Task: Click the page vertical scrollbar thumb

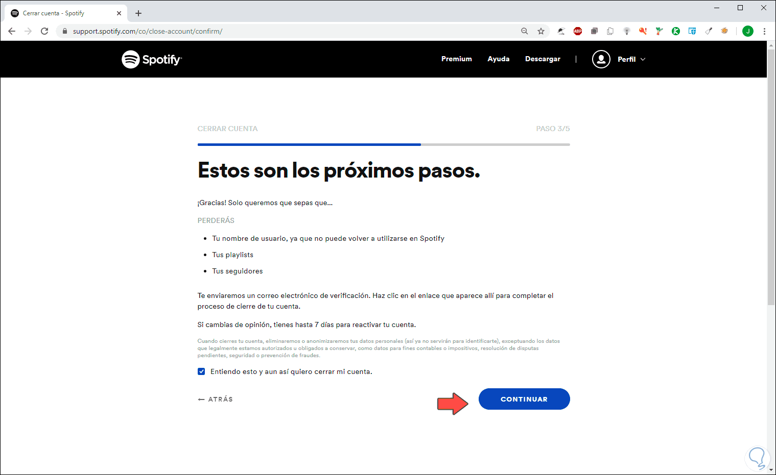Action: [771, 177]
